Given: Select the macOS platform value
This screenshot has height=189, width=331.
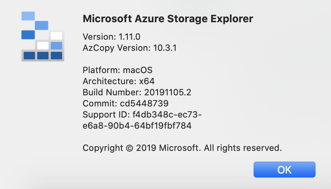Looking at the screenshot, I should (137, 70).
